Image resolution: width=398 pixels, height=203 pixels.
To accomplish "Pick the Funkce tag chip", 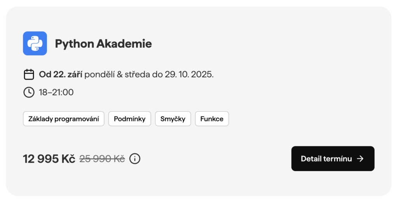I will tap(212, 119).
